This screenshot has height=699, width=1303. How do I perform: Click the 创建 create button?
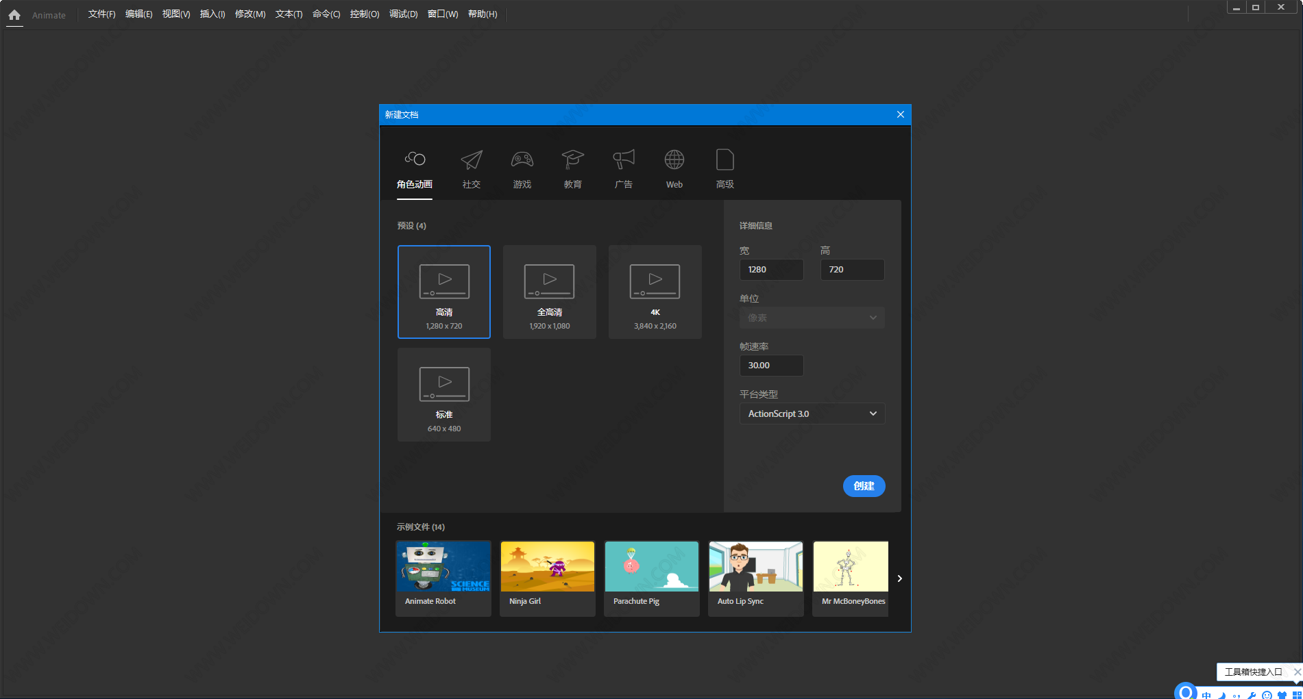coord(864,486)
